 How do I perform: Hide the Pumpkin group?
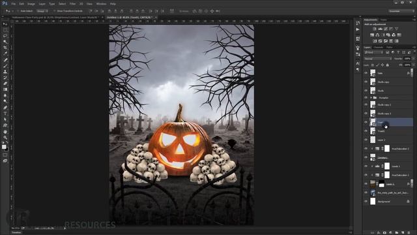[x=366, y=98]
